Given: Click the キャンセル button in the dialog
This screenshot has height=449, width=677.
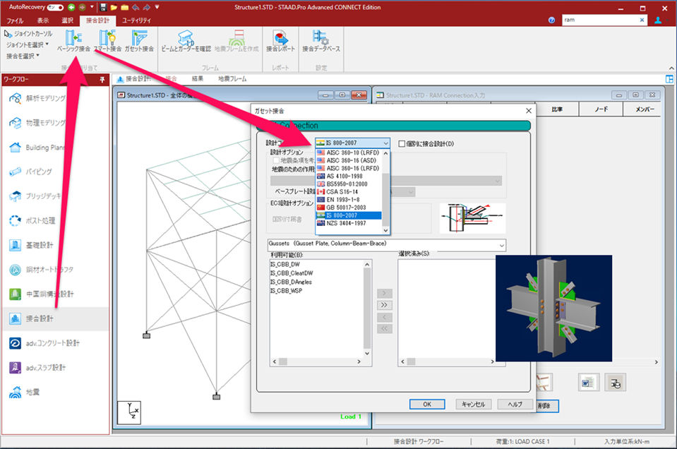Looking at the screenshot, I should click(x=473, y=405).
